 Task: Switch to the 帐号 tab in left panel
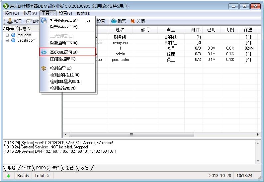tap(10, 29)
